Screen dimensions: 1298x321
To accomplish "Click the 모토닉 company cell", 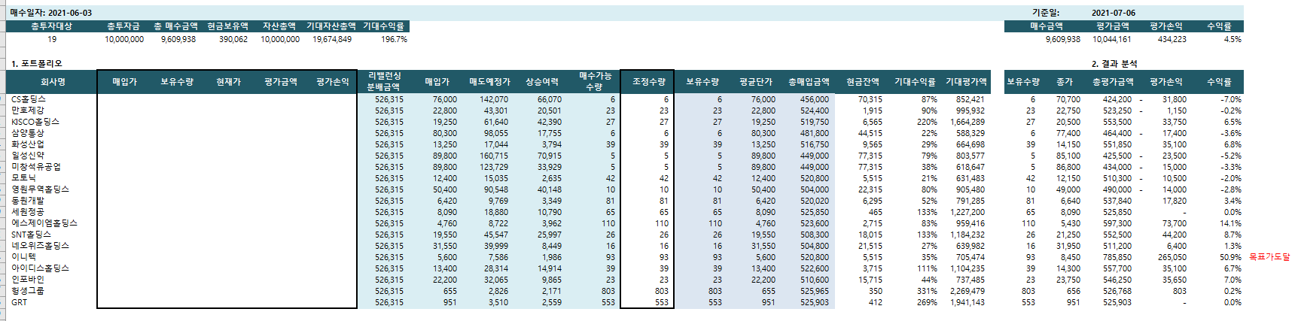I will tap(23, 178).
